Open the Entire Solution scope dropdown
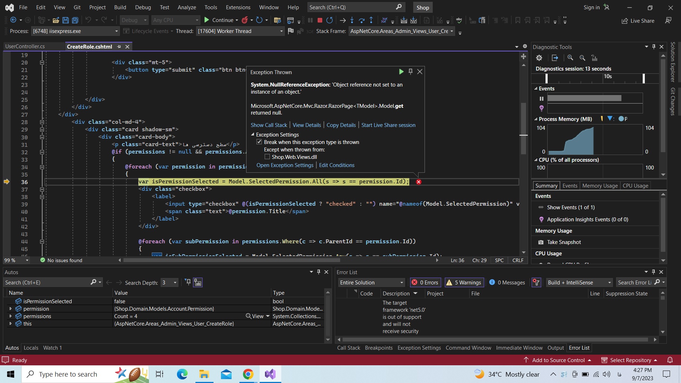The image size is (681, 383). (x=371, y=283)
